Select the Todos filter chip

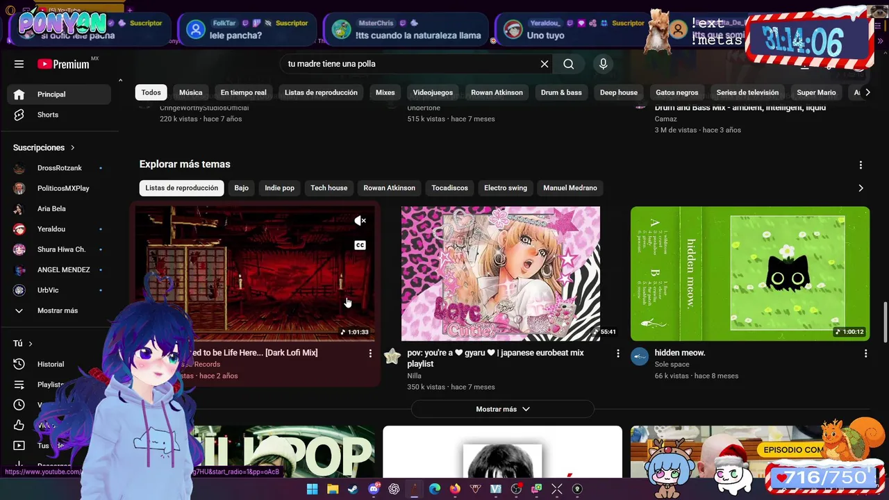151,92
